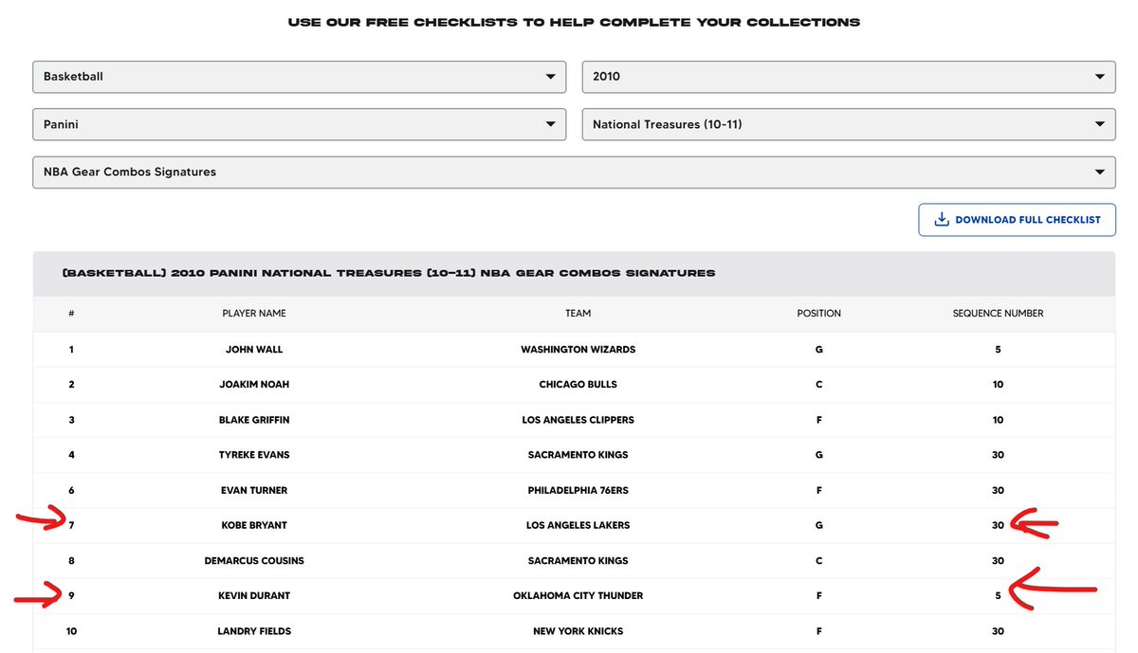Select the Kevin Durant player name
The image size is (1138, 653).
254,595
